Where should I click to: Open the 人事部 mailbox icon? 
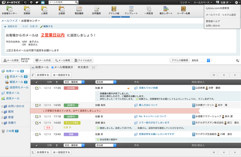click(x=44, y=10)
